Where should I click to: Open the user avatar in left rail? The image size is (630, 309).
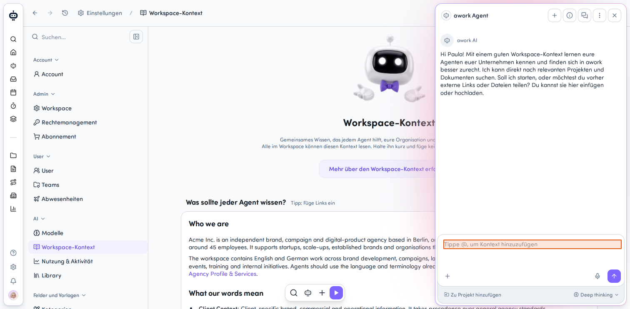pyautogui.click(x=13, y=295)
